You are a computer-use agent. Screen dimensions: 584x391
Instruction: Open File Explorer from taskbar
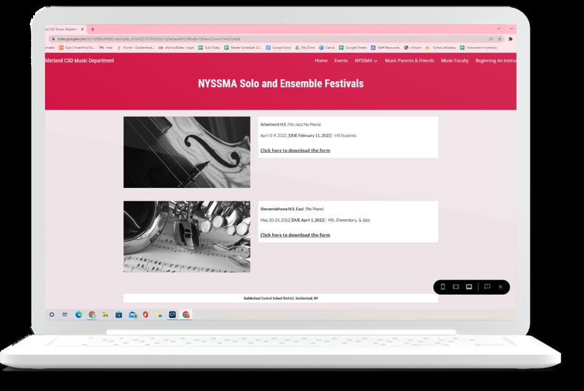(106, 315)
